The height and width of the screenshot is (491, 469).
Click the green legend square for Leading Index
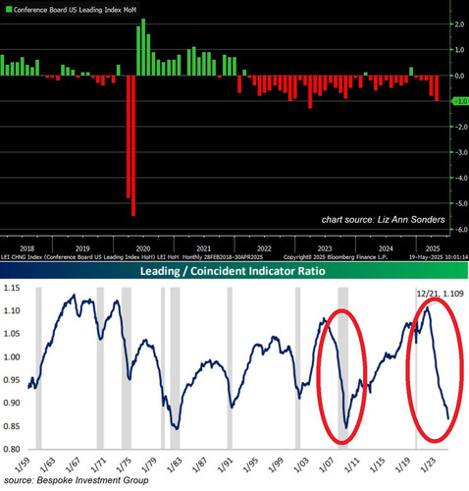(x=9, y=10)
